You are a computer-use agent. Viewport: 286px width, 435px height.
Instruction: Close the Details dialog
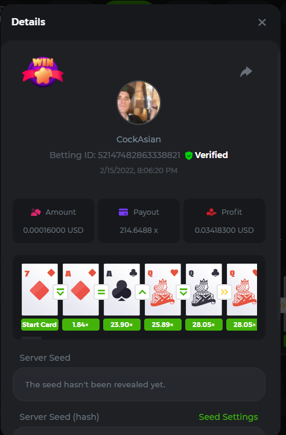coord(262,22)
